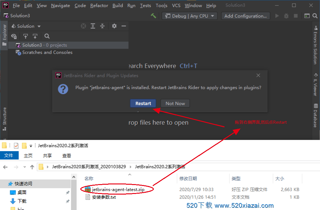Image resolution: width=320 pixels, height=210 pixels.
Task: Open Solution panel settings gear
Action: click(x=114, y=26)
